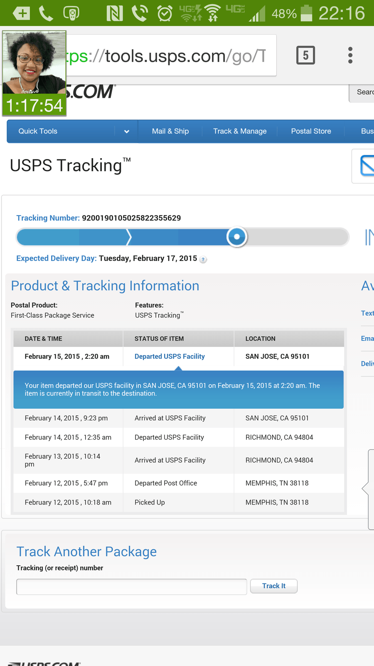Screen dimensions: 374x666
Task: Open Chrome's three-dot overflow menu
Action: (x=350, y=55)
